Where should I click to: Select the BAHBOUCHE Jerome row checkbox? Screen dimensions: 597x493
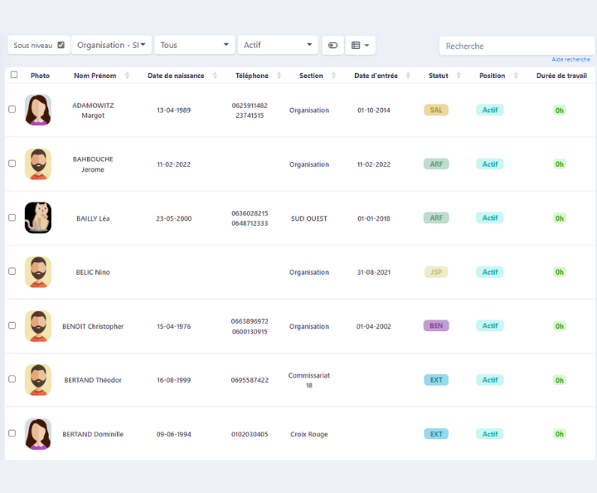[x=12, y=164]
